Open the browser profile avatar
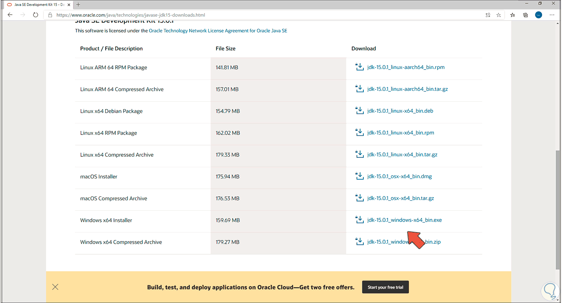 (538, 15)
